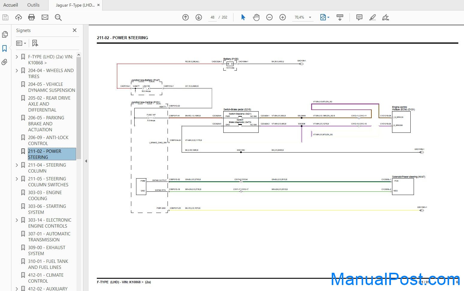Open 310-01 FUEL TANK AND FUEL LINES bookmark
This screenshot has width=464, height=291.
(x=48, y=264)
